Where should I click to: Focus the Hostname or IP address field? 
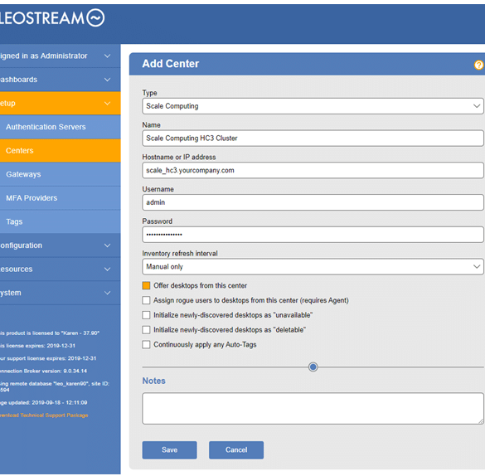point(313,171)
